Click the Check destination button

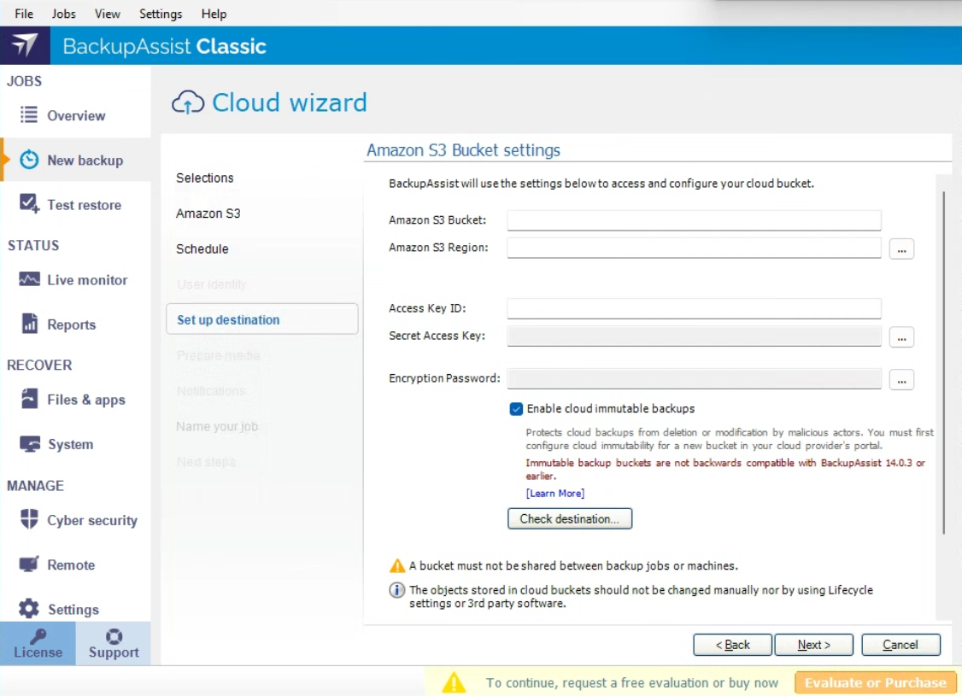tap(570, 518)
